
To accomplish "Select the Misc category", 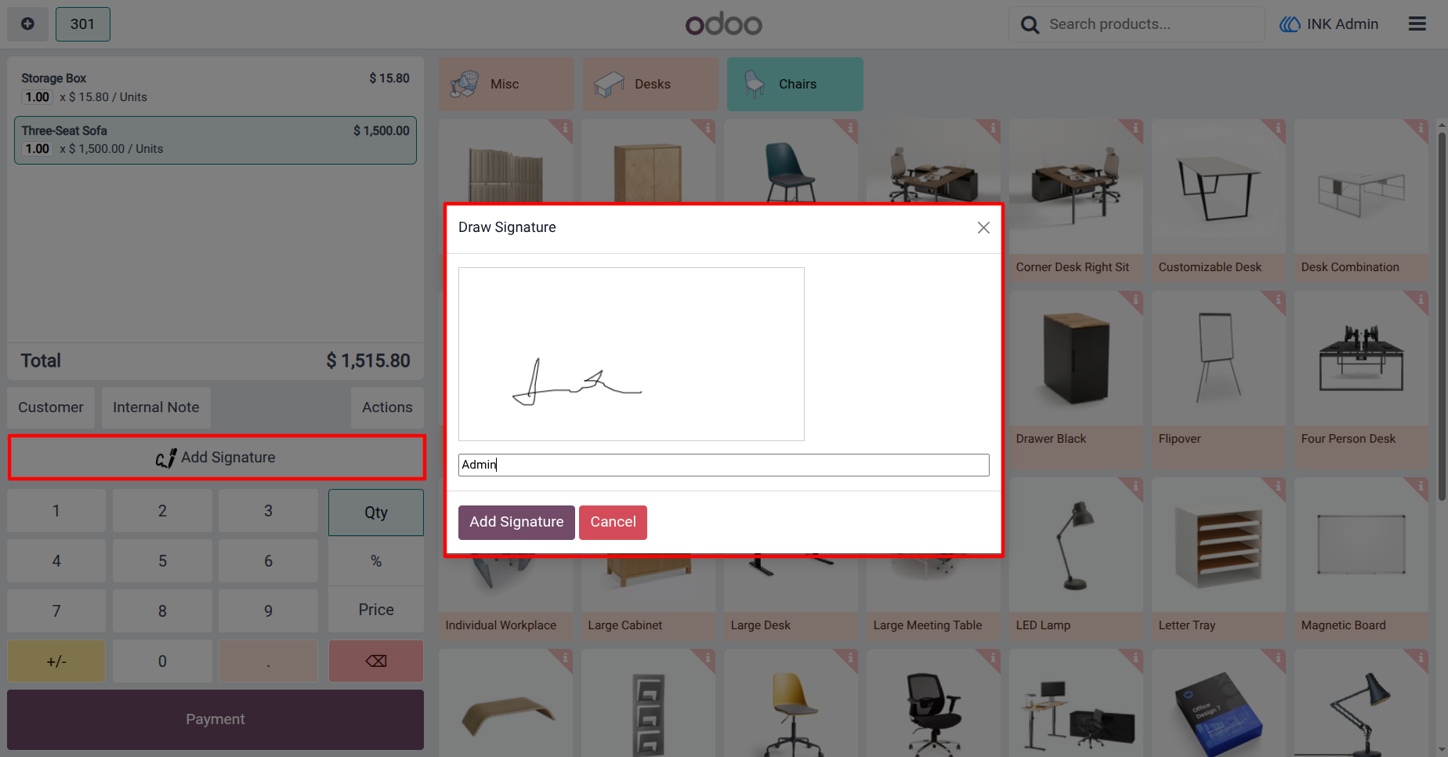I will [506, 84].
